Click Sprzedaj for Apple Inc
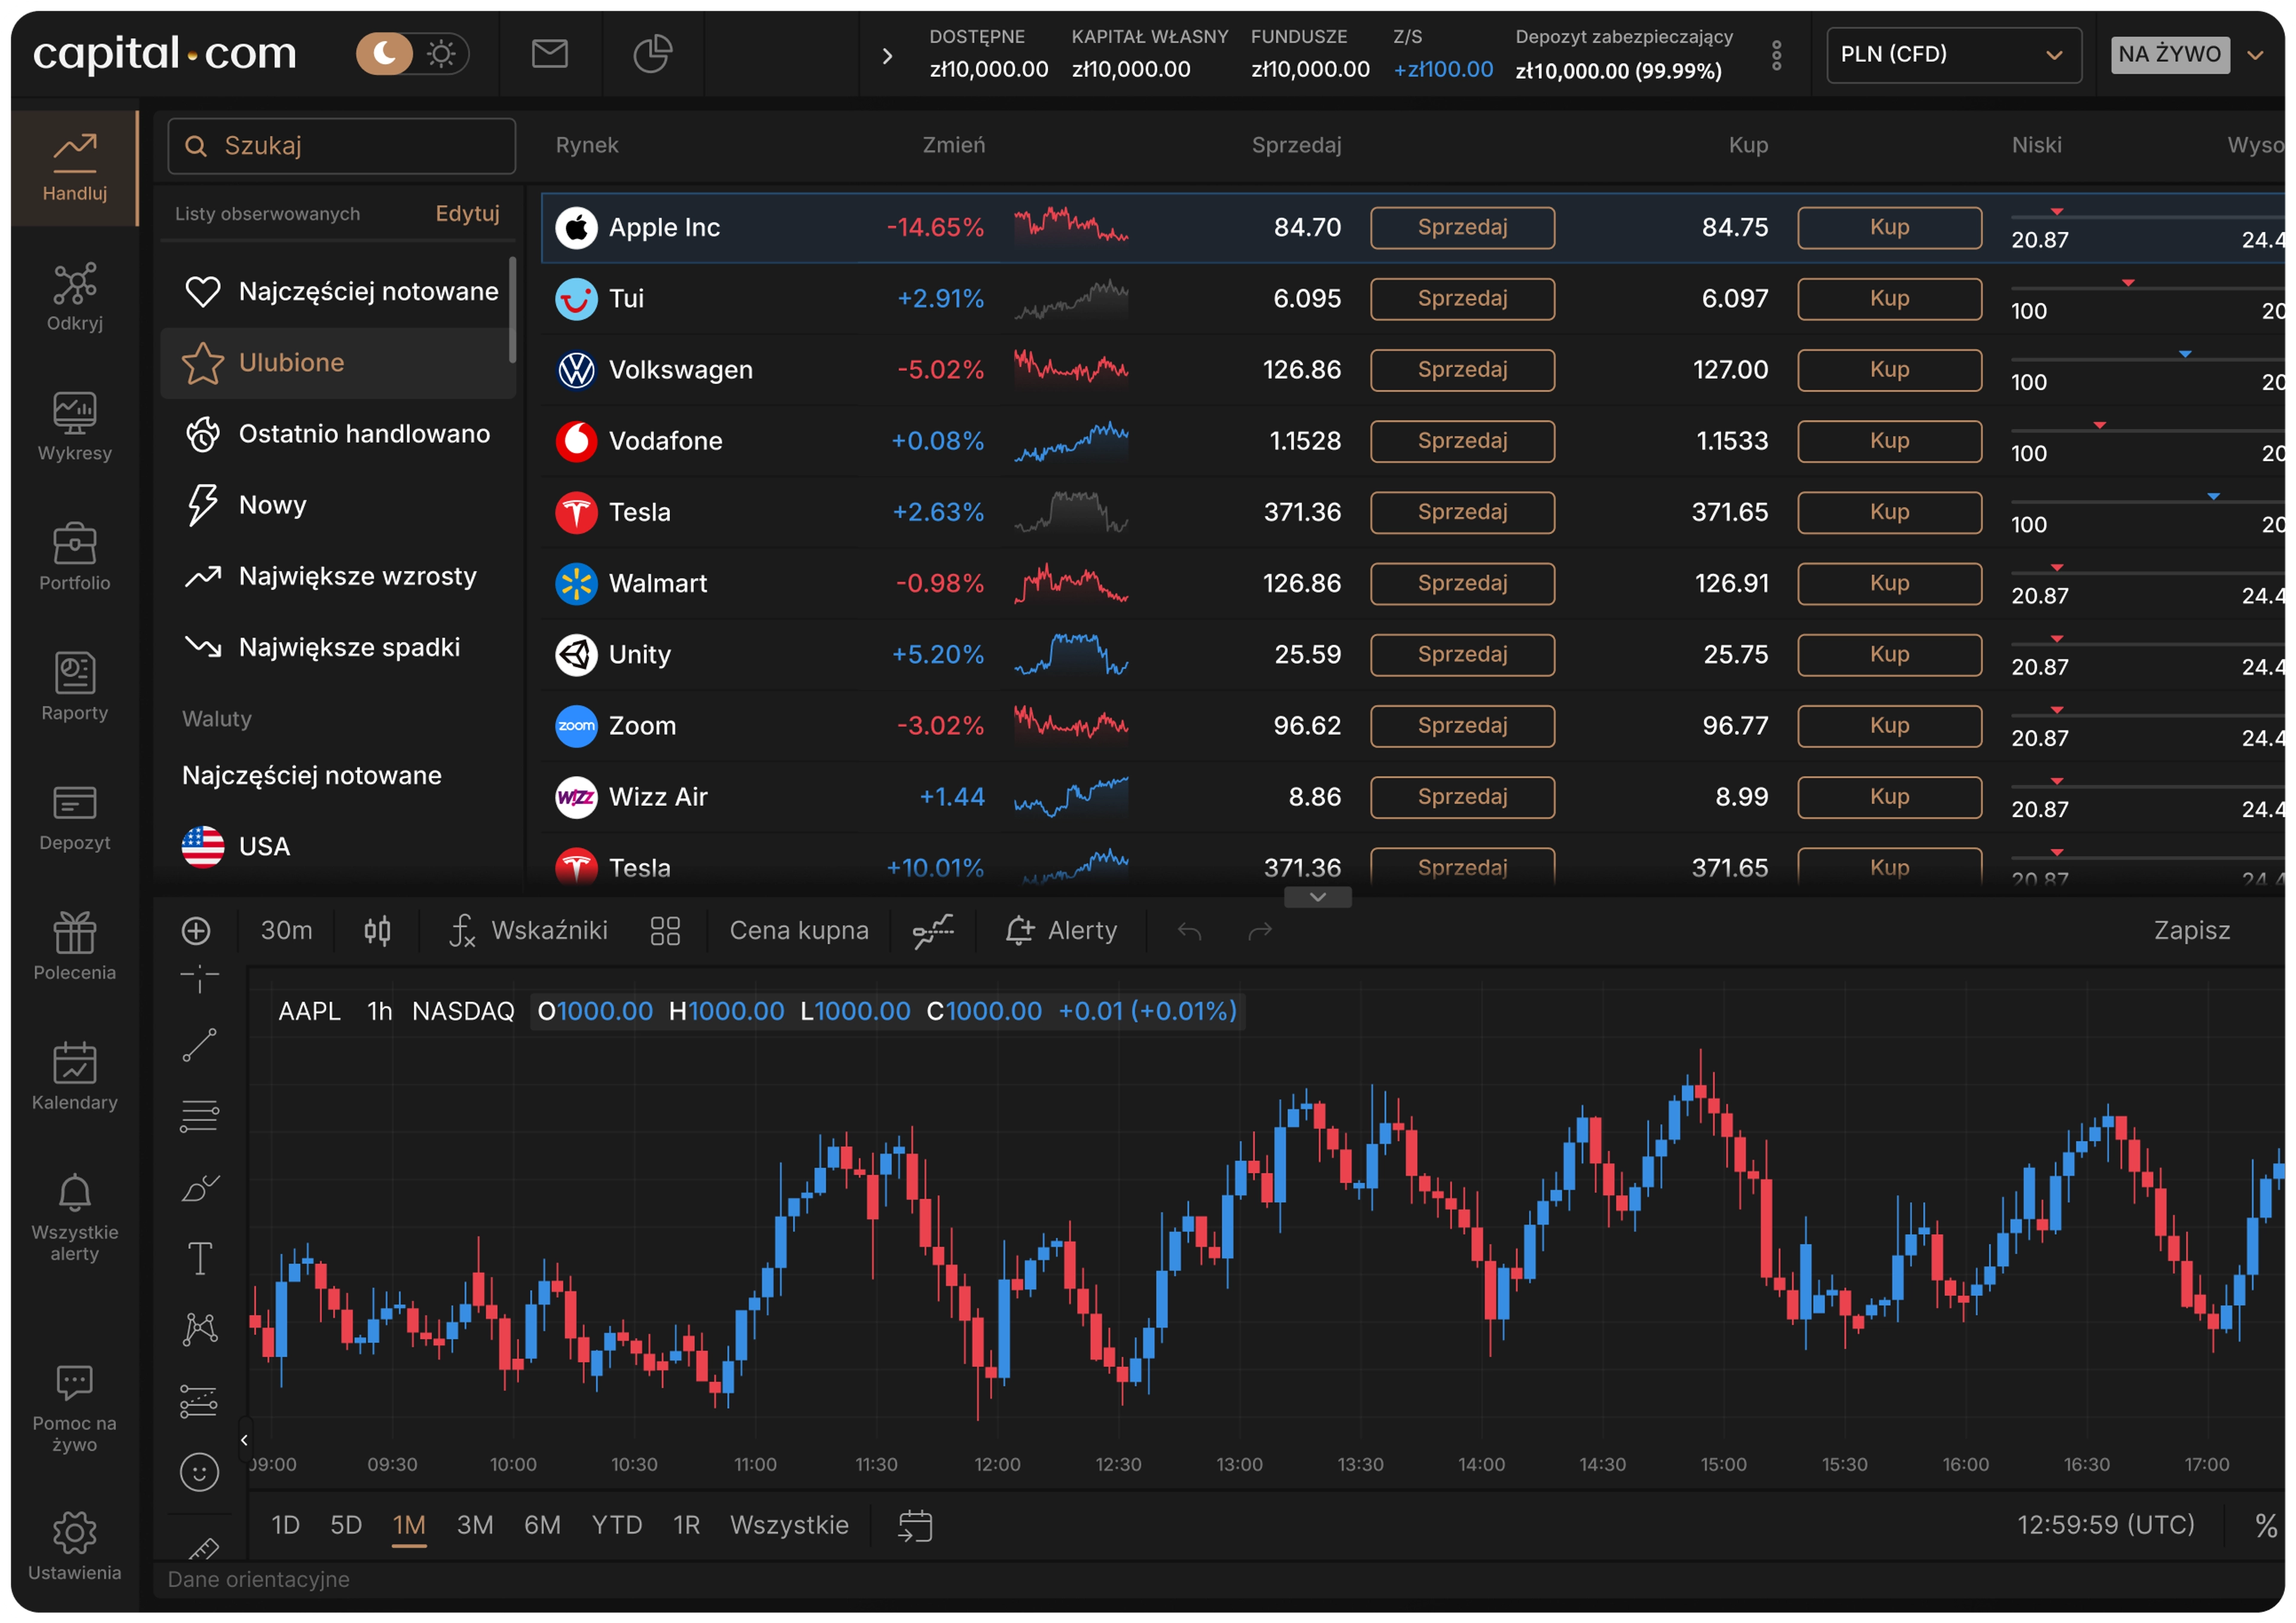2296x1623 pixels. 1462,228
